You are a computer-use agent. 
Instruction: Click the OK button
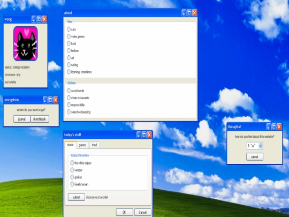point(124,212)
